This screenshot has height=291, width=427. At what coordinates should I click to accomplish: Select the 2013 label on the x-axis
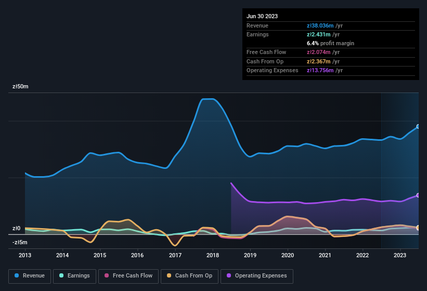25,255
